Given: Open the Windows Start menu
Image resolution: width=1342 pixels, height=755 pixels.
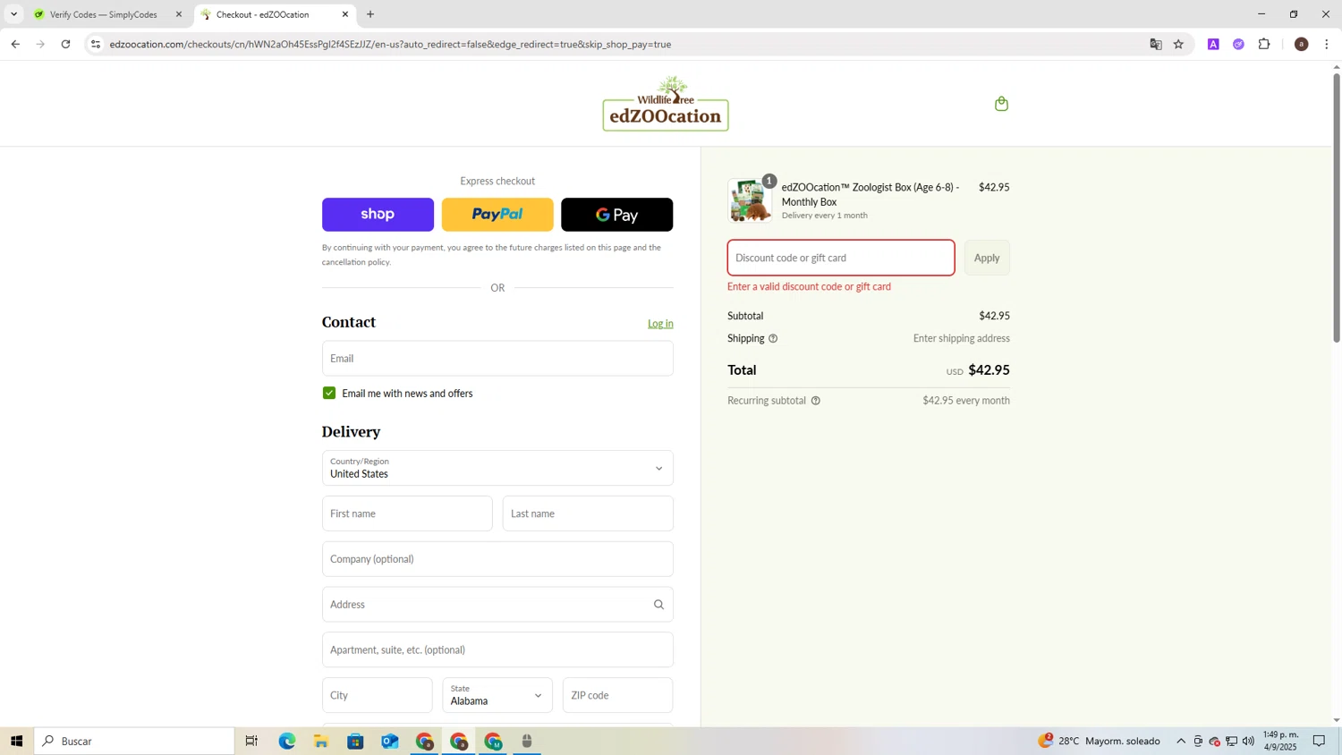Looking at the screenshot, I should (x=16, y=741).
